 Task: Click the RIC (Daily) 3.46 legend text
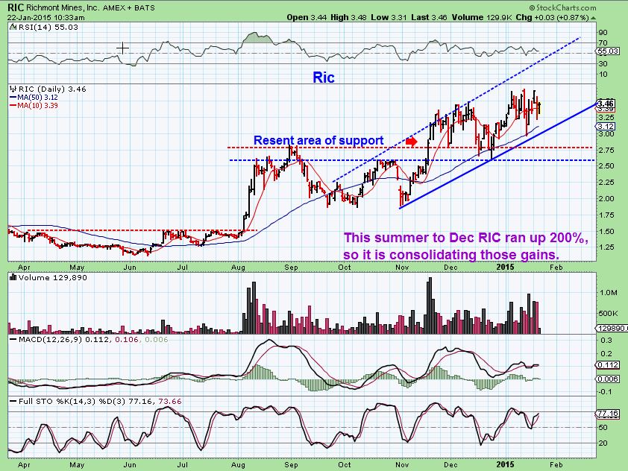(52, 89)
